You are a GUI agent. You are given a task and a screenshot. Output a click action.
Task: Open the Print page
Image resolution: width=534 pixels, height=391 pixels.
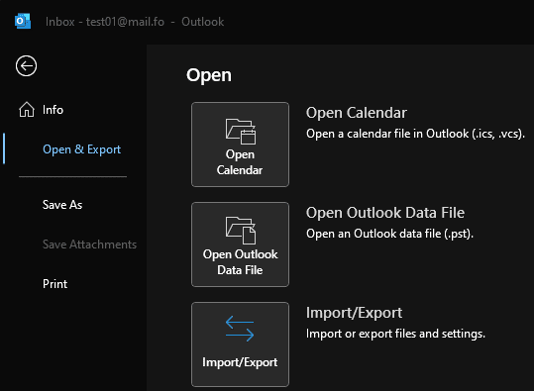(54, 284)
